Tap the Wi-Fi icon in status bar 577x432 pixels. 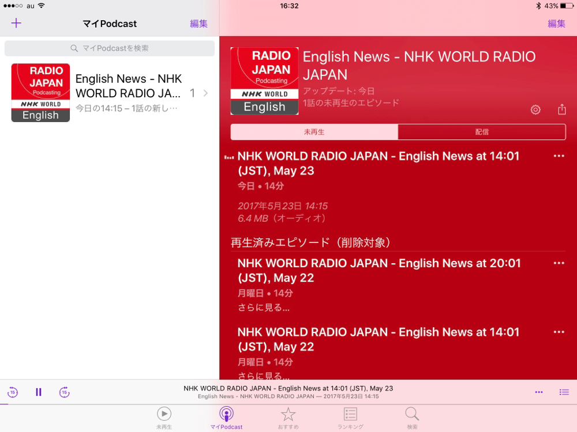(41, 6)
